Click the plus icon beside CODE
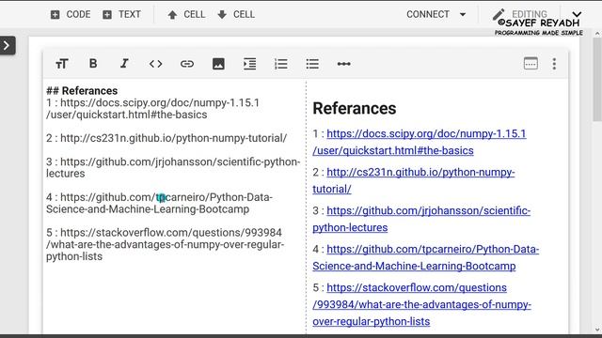The width and height of the screenshot is (602, 338). pos(55,15)
